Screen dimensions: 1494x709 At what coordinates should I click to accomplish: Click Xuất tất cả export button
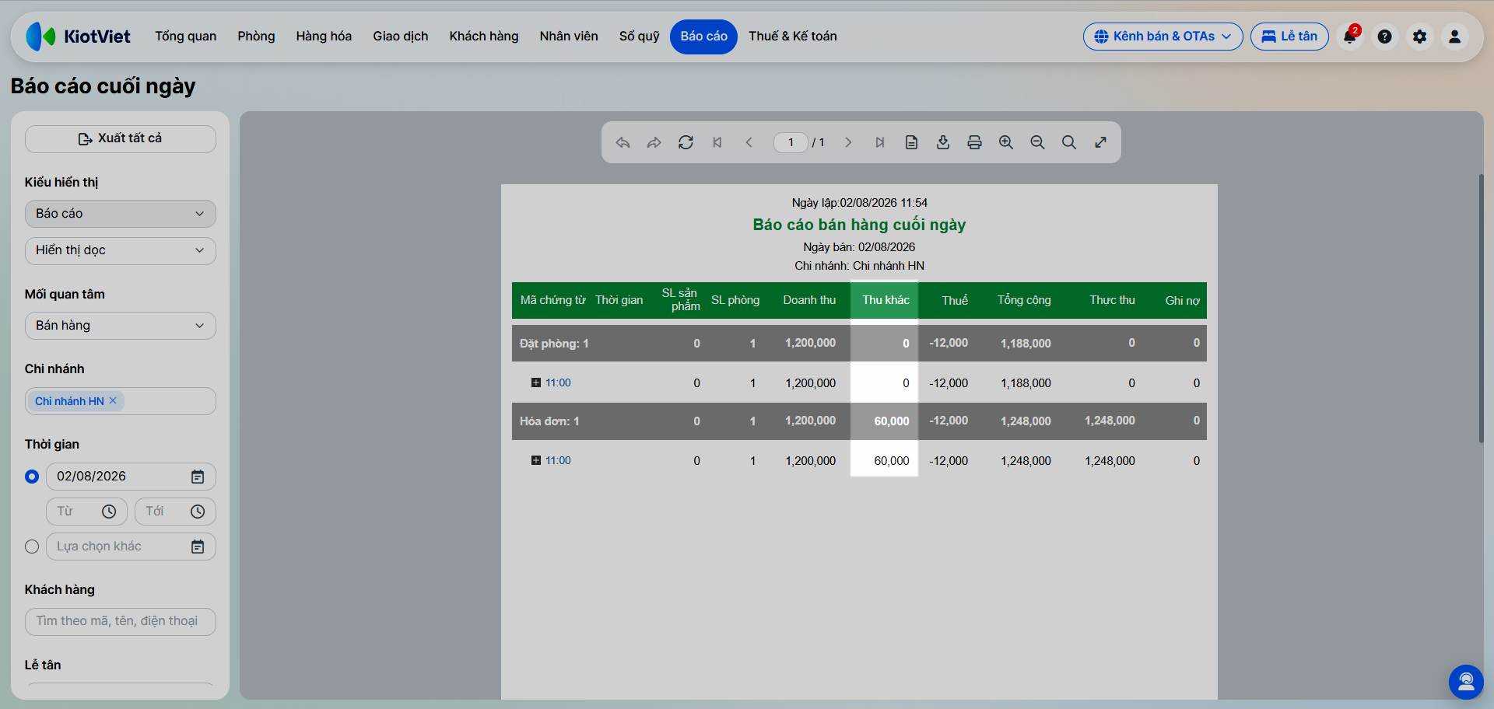(121, 139)
